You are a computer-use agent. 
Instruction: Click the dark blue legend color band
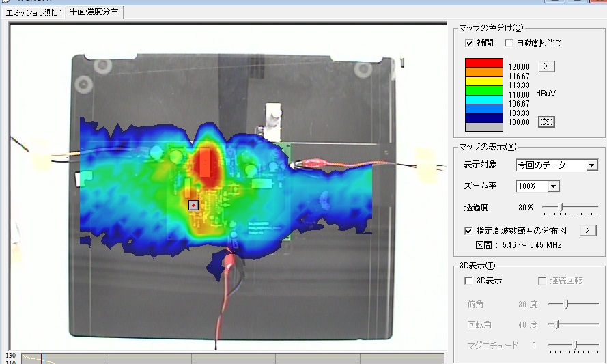pyautogui.click(x=483, y=117)
